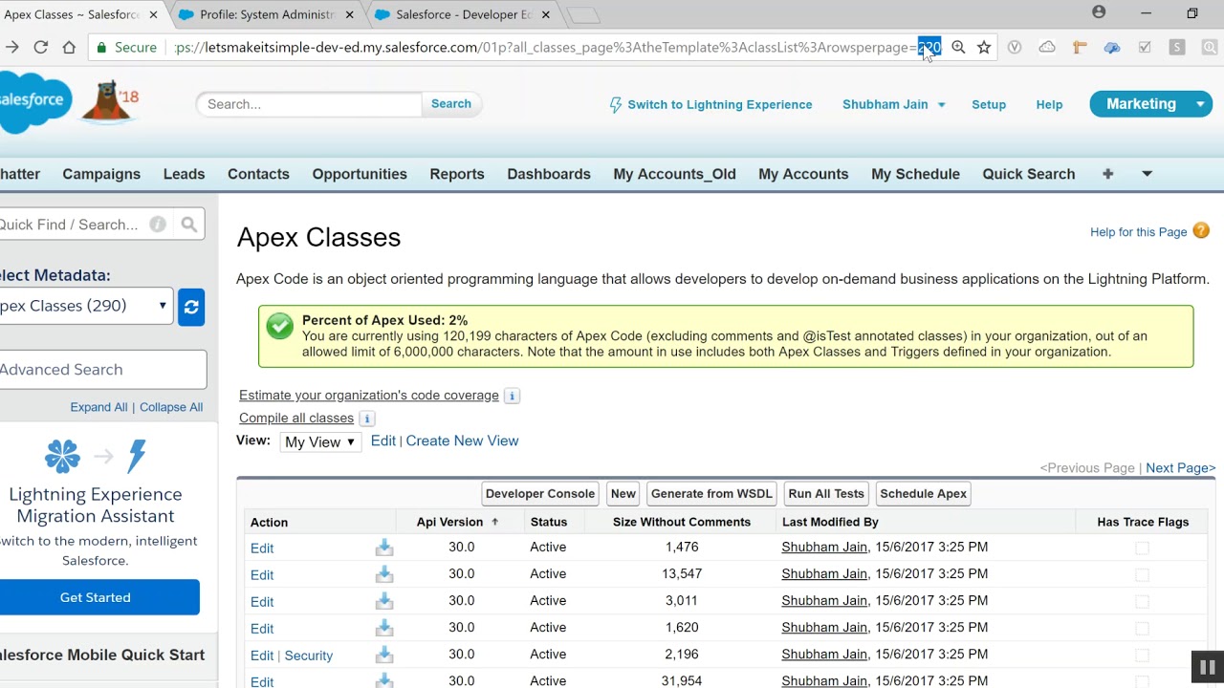Viewport: 1224px width, 688px height.
Task: Download the class sized 3,011
Action: (x=384, y=601)
